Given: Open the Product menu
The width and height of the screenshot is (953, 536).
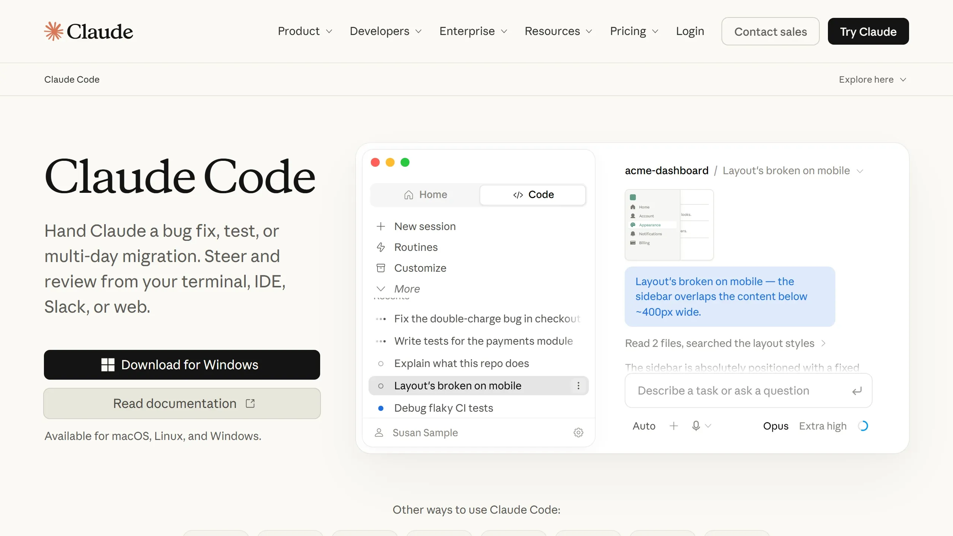Looking at the screenshot, I should point(305,31).
